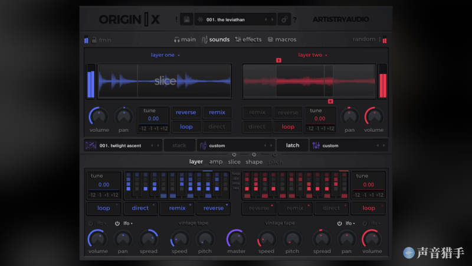Click the layer one spread knob
Viewport: 472px width, 266px height.
pos(149,239)
